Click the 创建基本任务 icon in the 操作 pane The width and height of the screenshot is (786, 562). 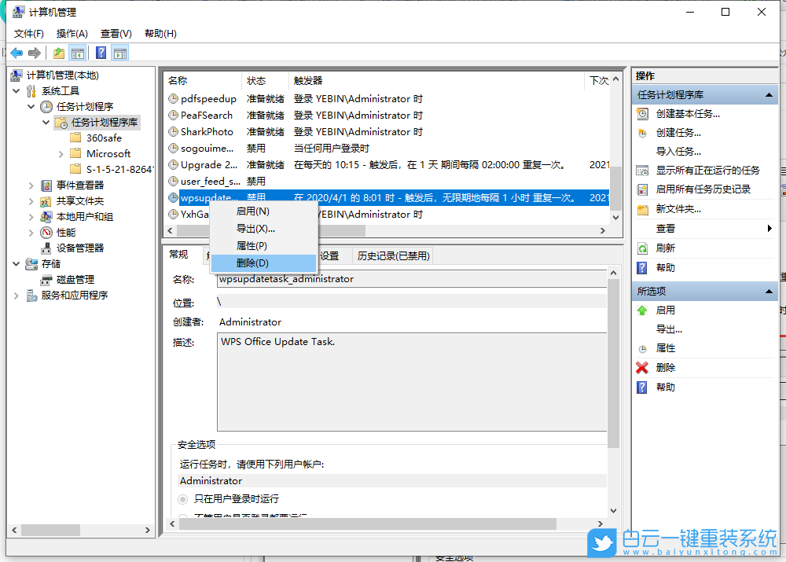pos(641,112)
